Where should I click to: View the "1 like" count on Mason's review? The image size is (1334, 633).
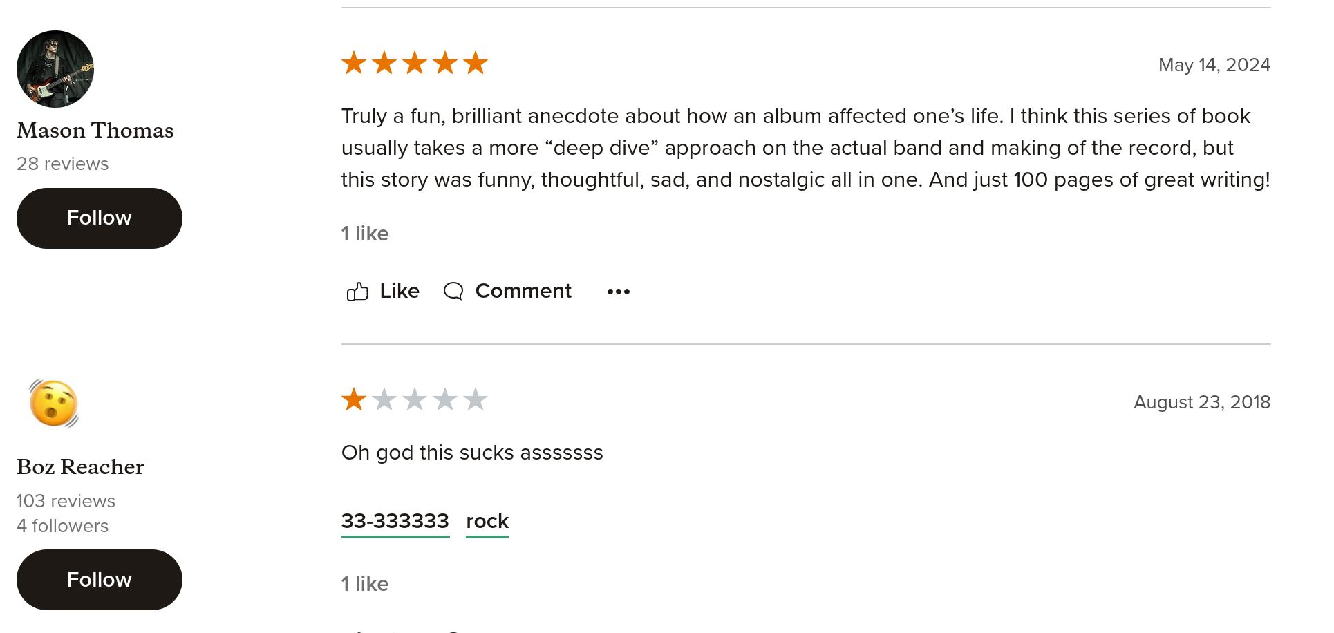(365, 234)
